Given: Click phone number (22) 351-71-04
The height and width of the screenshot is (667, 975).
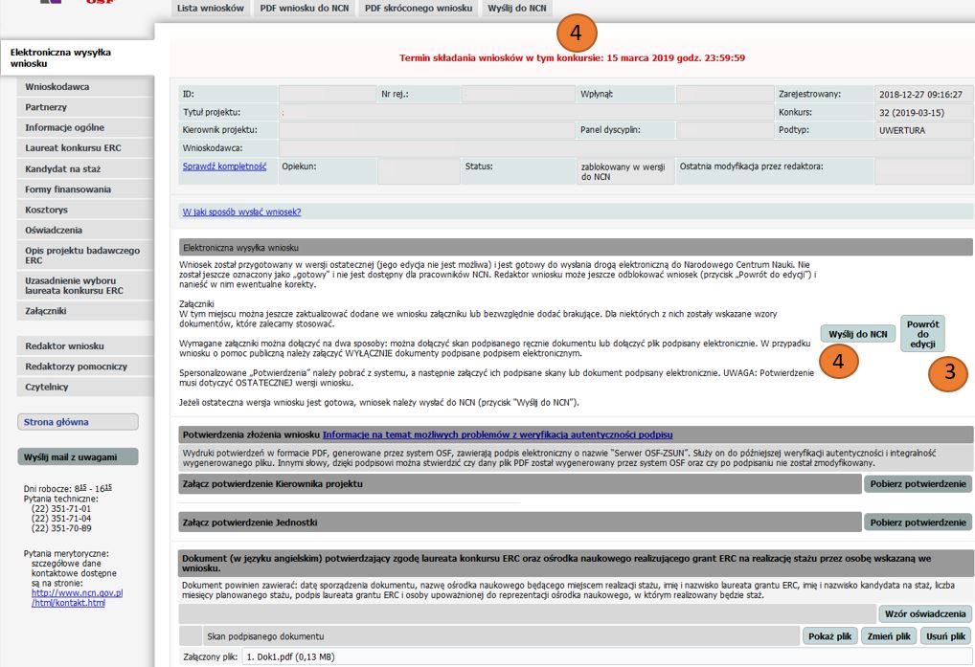Looking at the screenshot, I should pos(61,519).
